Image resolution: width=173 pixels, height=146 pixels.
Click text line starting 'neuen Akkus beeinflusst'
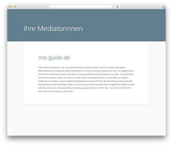pyautogui.click(x=86, y=74)
